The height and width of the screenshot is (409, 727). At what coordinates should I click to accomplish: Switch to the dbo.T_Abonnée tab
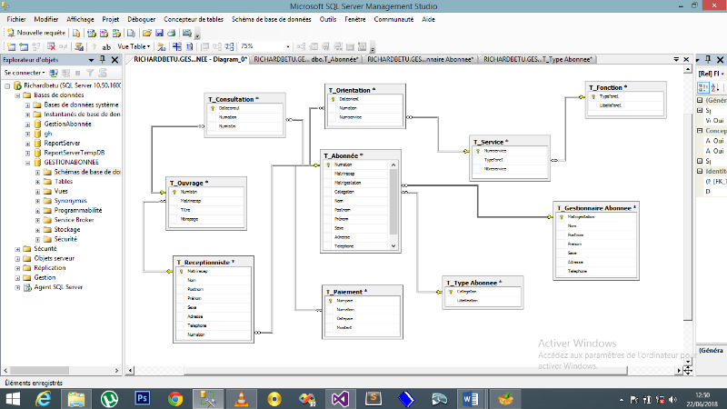307,59
